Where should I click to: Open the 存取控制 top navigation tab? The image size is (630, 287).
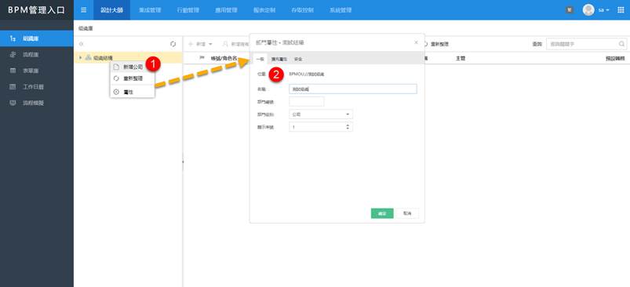(303, 10)
